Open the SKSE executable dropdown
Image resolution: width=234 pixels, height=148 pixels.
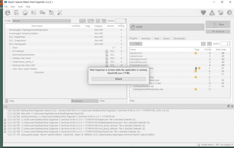167,27
